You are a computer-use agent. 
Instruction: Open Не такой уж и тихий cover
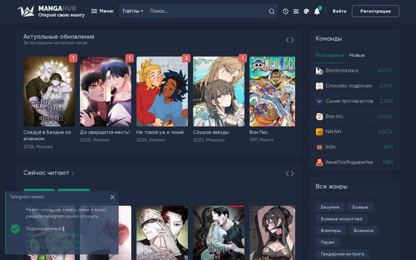[162, 91]
